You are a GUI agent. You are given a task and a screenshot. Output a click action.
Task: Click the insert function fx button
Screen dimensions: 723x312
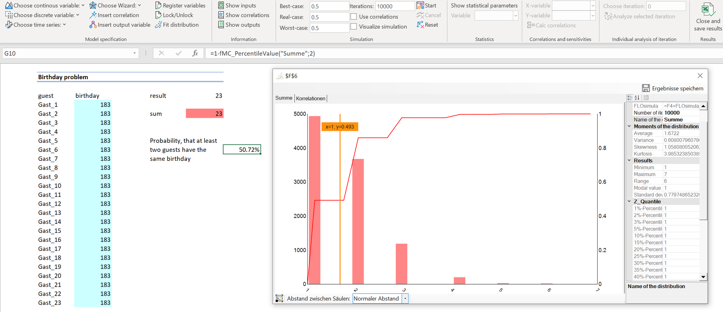click(195, 53)
